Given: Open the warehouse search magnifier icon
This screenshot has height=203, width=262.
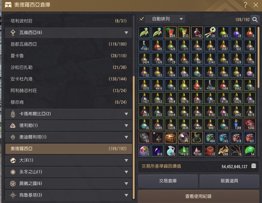Looking at the screenshot, I should (x=255, y=20).
